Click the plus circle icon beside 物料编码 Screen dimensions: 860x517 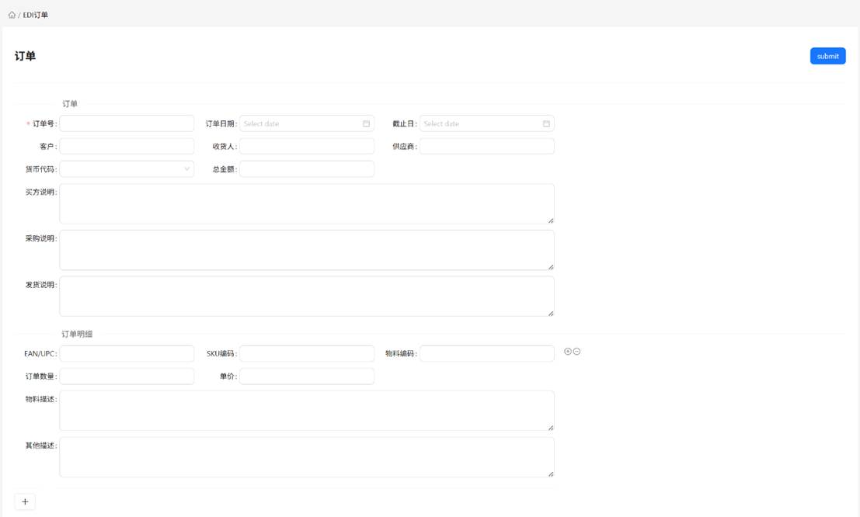tap(568, 352)
